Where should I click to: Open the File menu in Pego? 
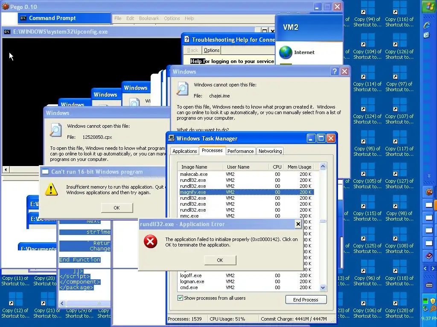118,18
